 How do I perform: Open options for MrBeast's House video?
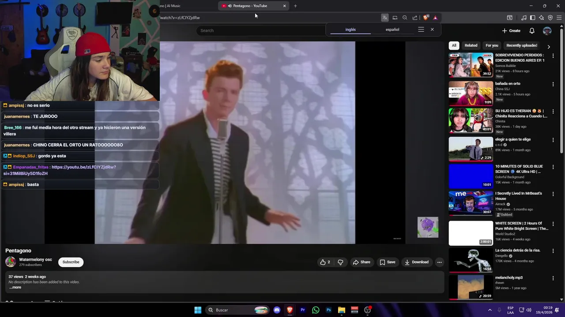(x=553, y=194)
